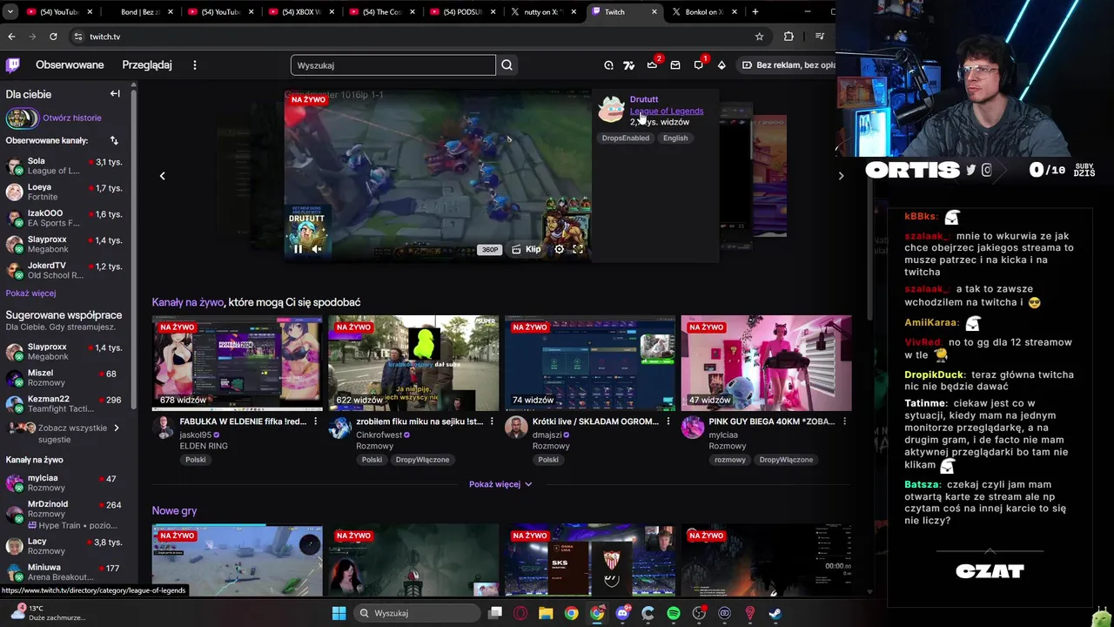Bookmark this page with star icon
The width and height of the screenshot is (1114, 627).
pos(759,37)
